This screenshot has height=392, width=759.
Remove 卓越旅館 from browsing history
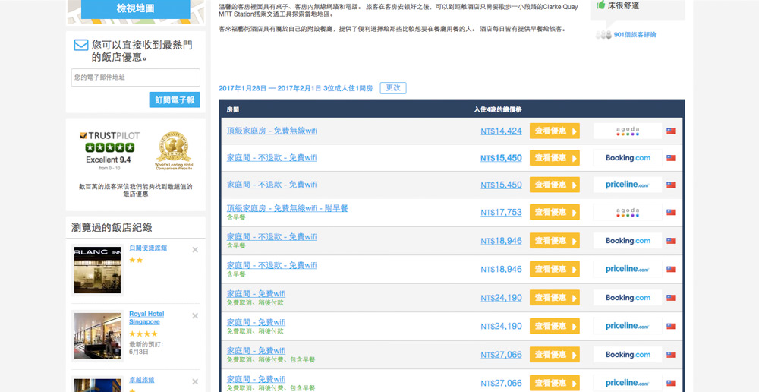click(x=195, y=382)
